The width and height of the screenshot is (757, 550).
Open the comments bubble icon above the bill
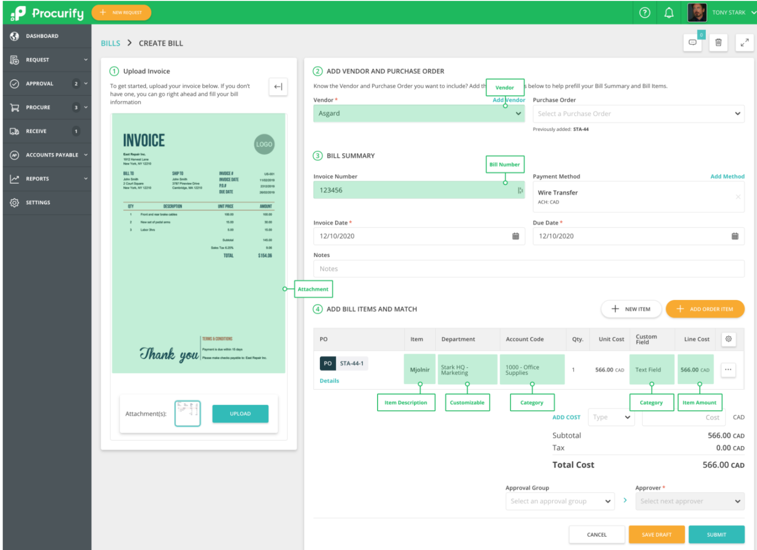point(692,42)
